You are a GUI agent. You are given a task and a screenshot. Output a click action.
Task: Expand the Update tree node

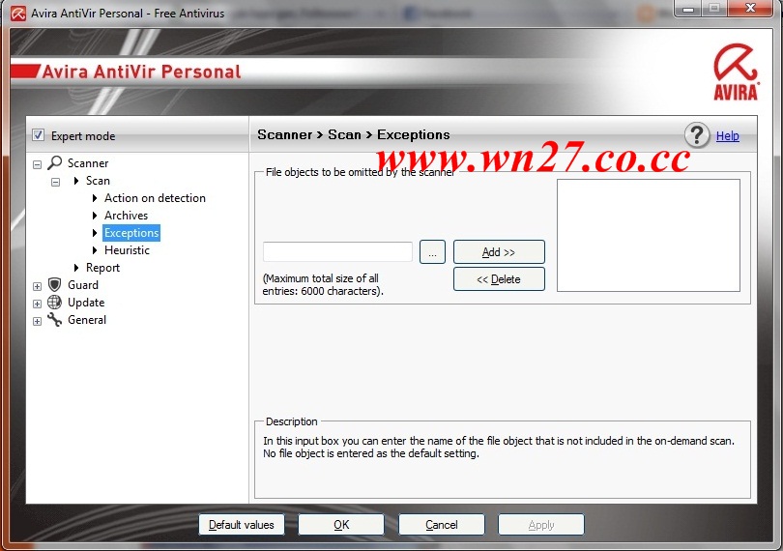point(37,304)
